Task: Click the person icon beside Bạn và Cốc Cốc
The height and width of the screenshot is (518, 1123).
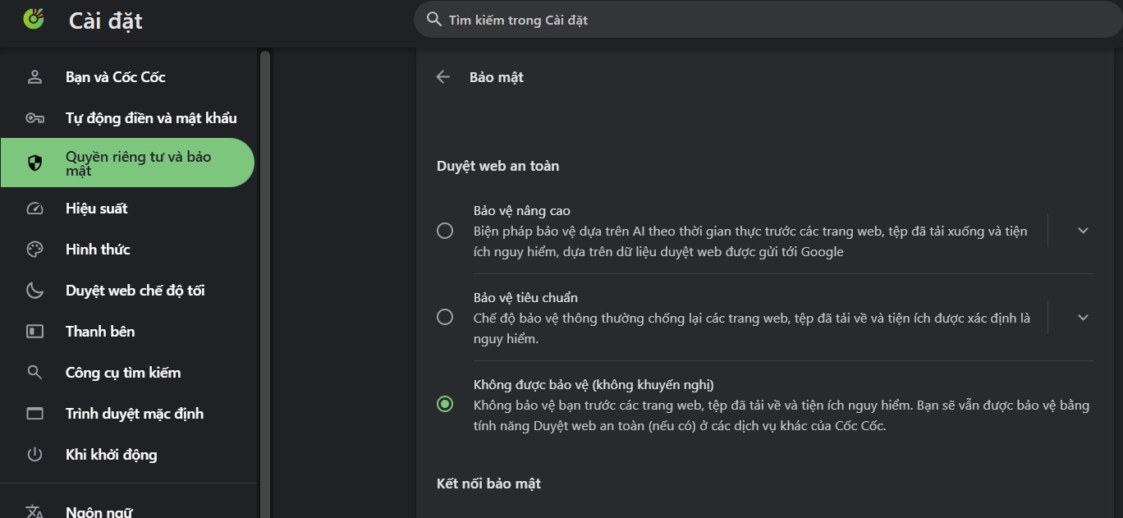Action: point(34,77)
